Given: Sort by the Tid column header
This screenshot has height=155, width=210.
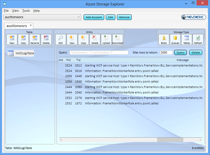Looking at the screenshot, I should (78, 60).
